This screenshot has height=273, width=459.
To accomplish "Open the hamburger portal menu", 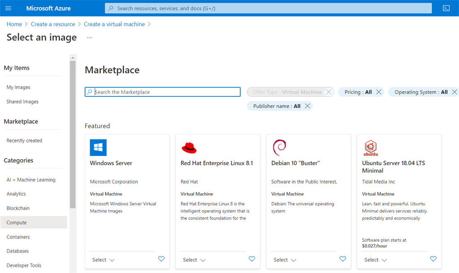I will [x=8, y=8].
